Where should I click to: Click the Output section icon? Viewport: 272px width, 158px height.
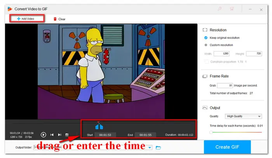coord(205,108)
